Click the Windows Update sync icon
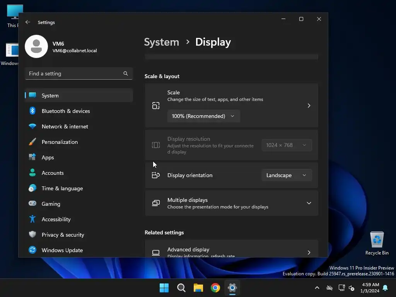396x297 pixels. [32, 250]
